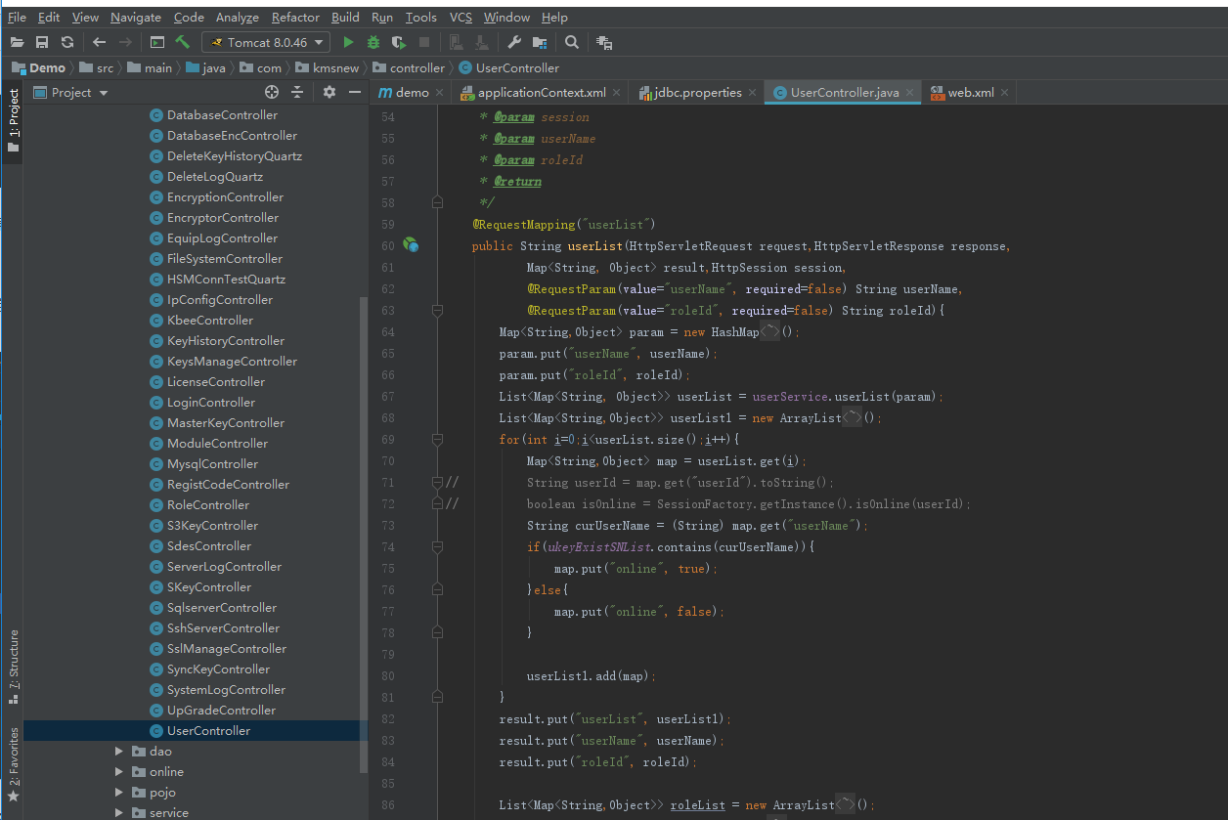Run with Coverage icon
The width and height of the screenshot is (1228, 820).
click(x=398, y=42)
